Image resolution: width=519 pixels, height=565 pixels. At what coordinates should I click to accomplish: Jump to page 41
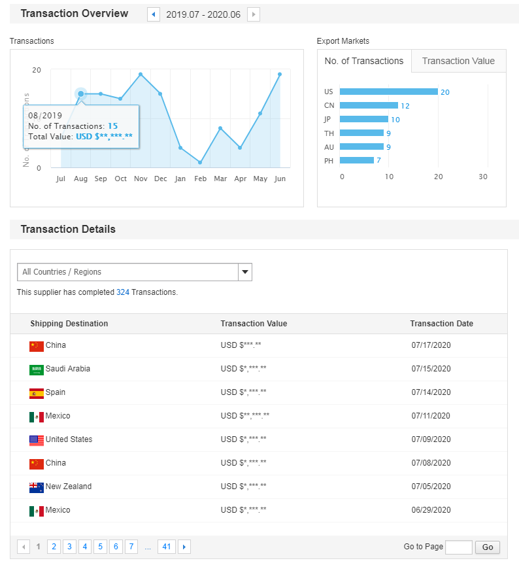167,547
